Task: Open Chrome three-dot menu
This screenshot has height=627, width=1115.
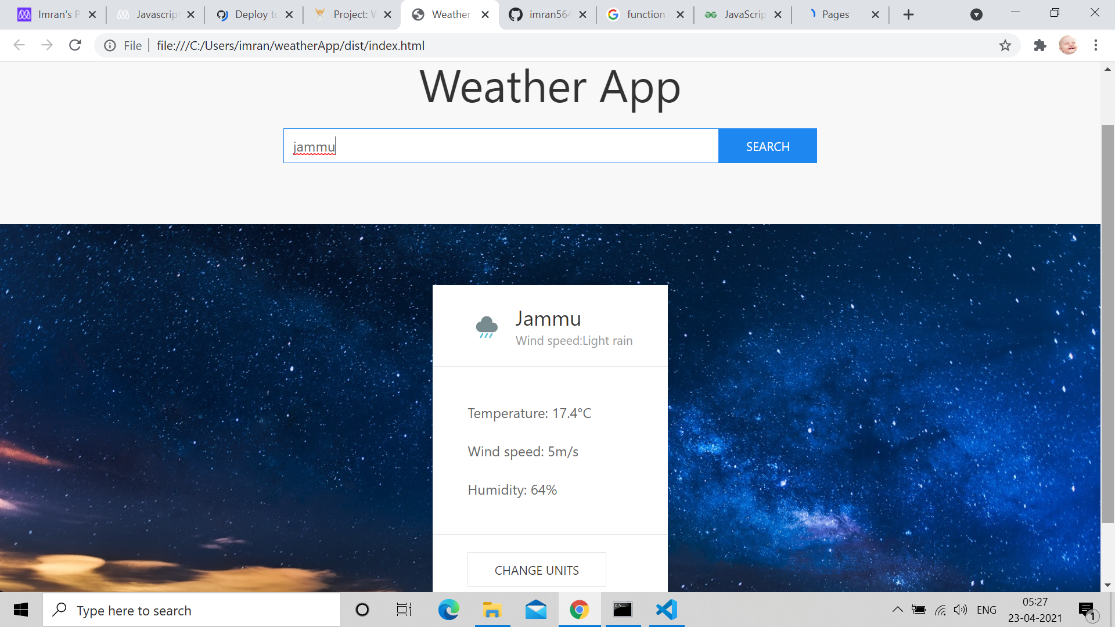Action: [1096, 45]
